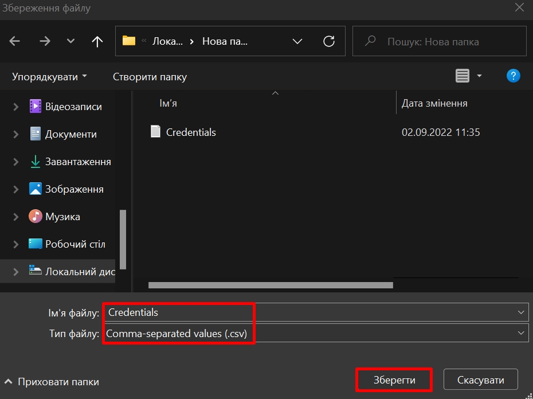Expand the Відеозаписи tree node
The height and width of the screenshot is (399, 533).
pos(16,107)
